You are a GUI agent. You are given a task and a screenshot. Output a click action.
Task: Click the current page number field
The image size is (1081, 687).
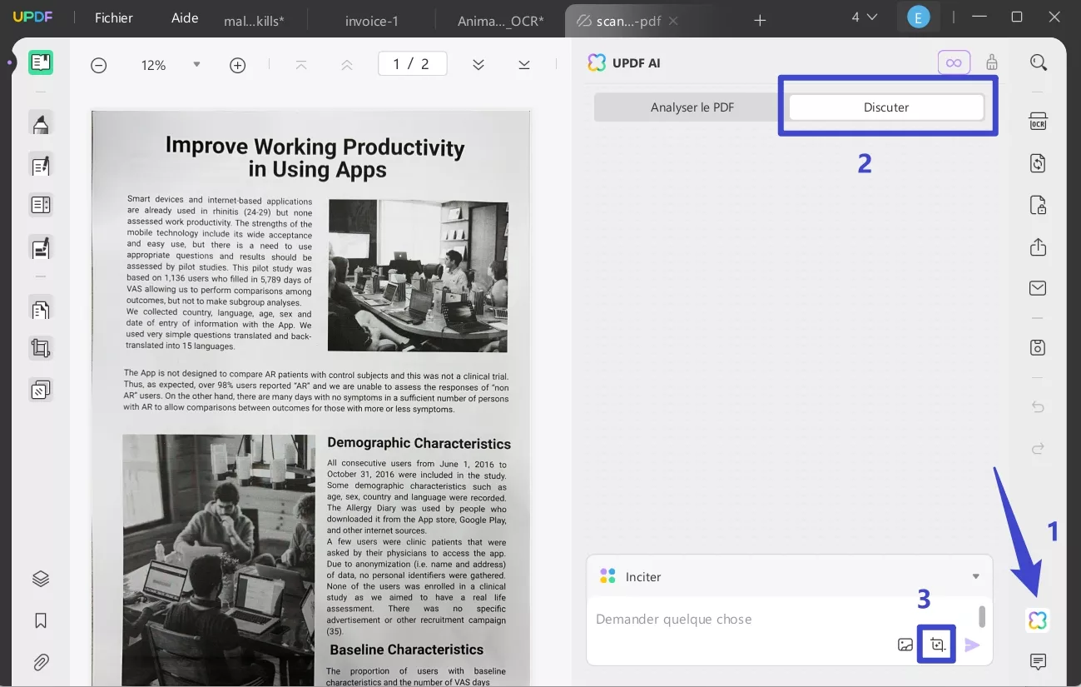click(x=412, y=64)
